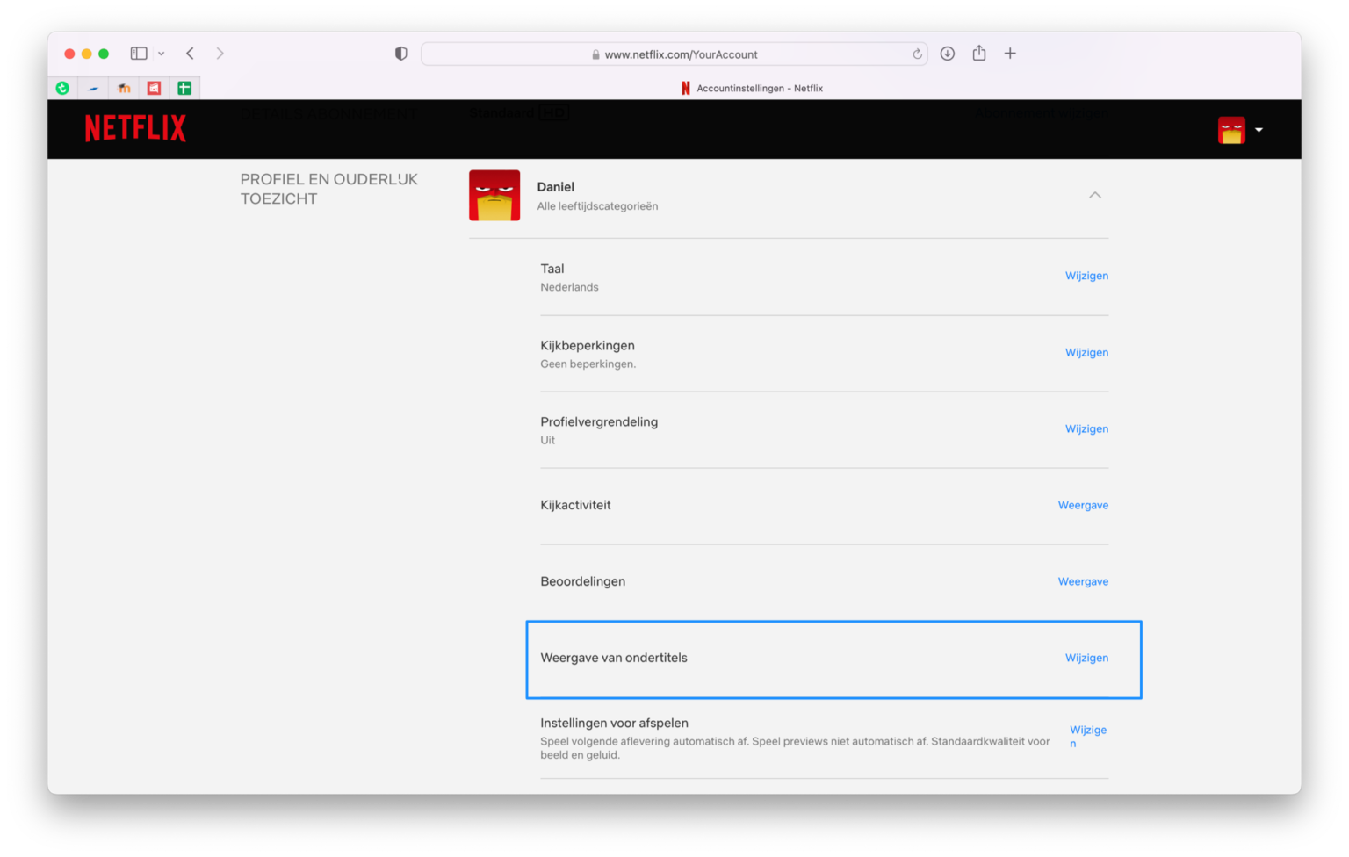Viewport: 1349px width, 857px height.
Task: Click the 'Nederlands' language value
Action: pyautogui.click(x=569, y=287)
